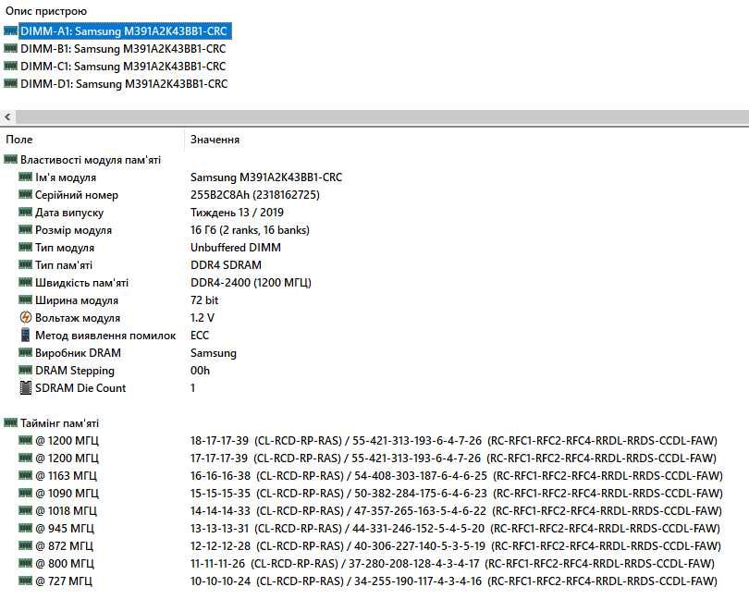Screen dimensions: 749x599
Task: Select the value 'ECC'
Action: click(200, 336)
